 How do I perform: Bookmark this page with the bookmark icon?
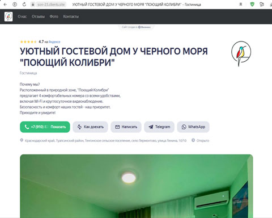pyautogui.click(x=241, y=5)
